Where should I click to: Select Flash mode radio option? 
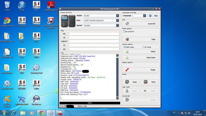124,47
